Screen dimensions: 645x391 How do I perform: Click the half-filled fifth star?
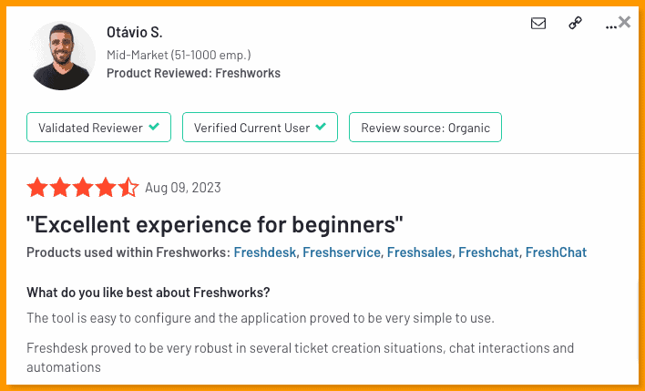pos(128,187)
